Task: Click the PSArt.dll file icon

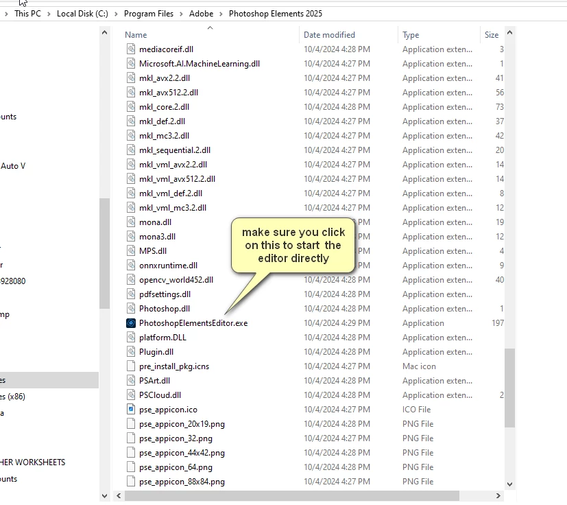Action: point(131,381)
